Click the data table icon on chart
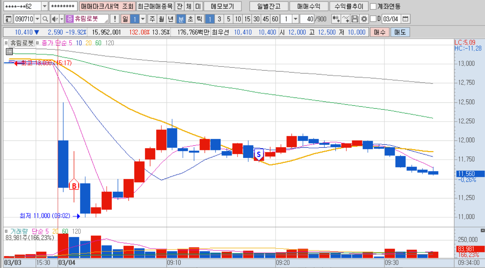The height and width of the screenshot is (268, 485). pyautogui.click(x=9, y=51)
